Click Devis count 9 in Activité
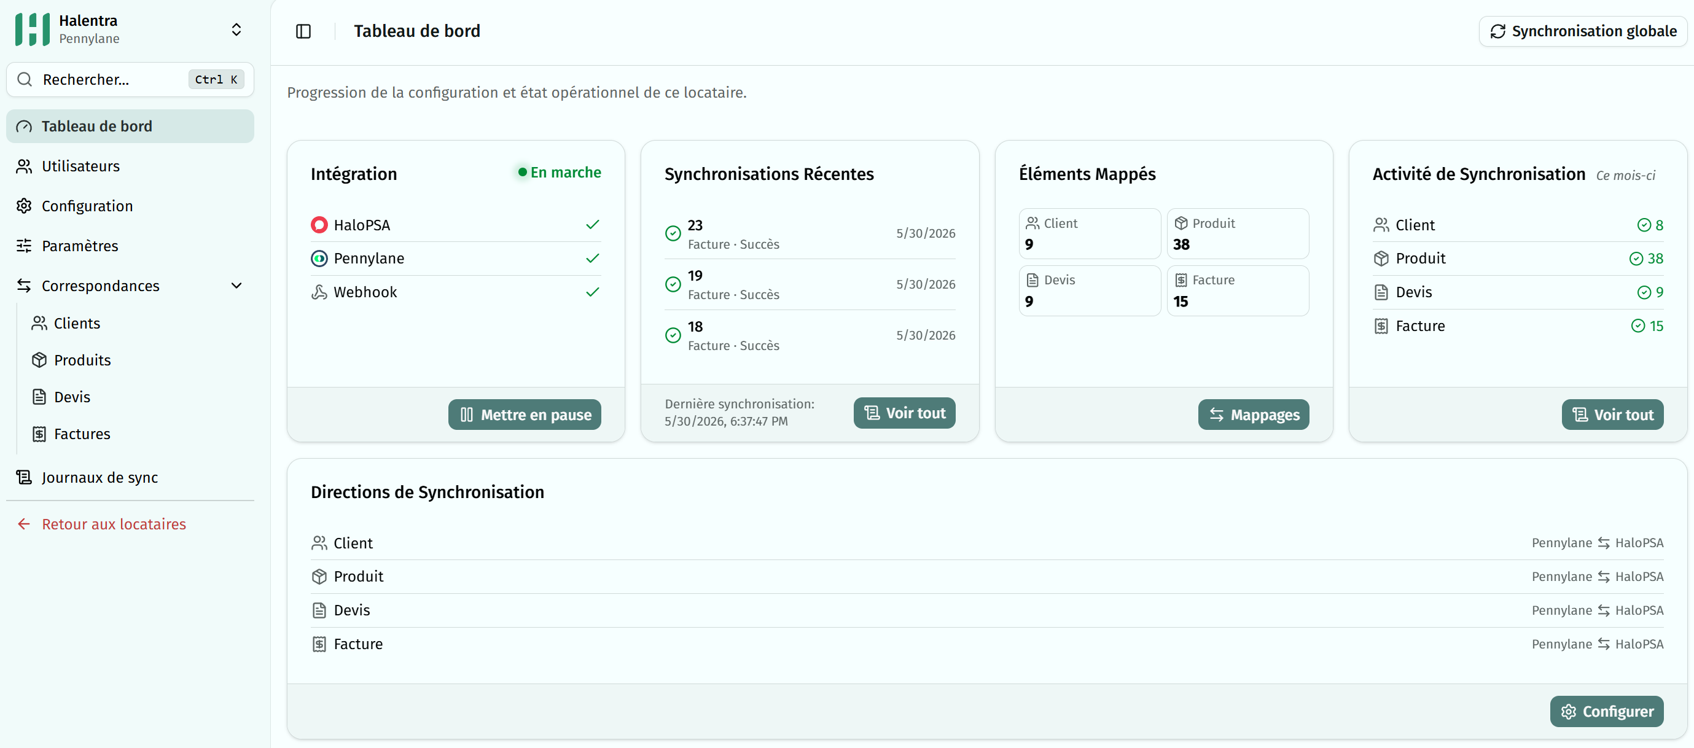 [x=1650, y=292]
